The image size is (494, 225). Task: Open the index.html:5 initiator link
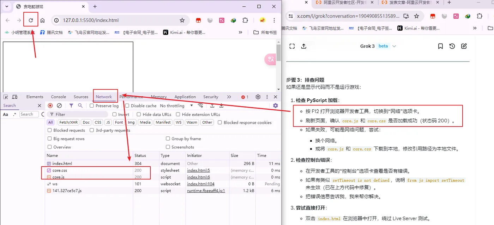click(198, 170)
